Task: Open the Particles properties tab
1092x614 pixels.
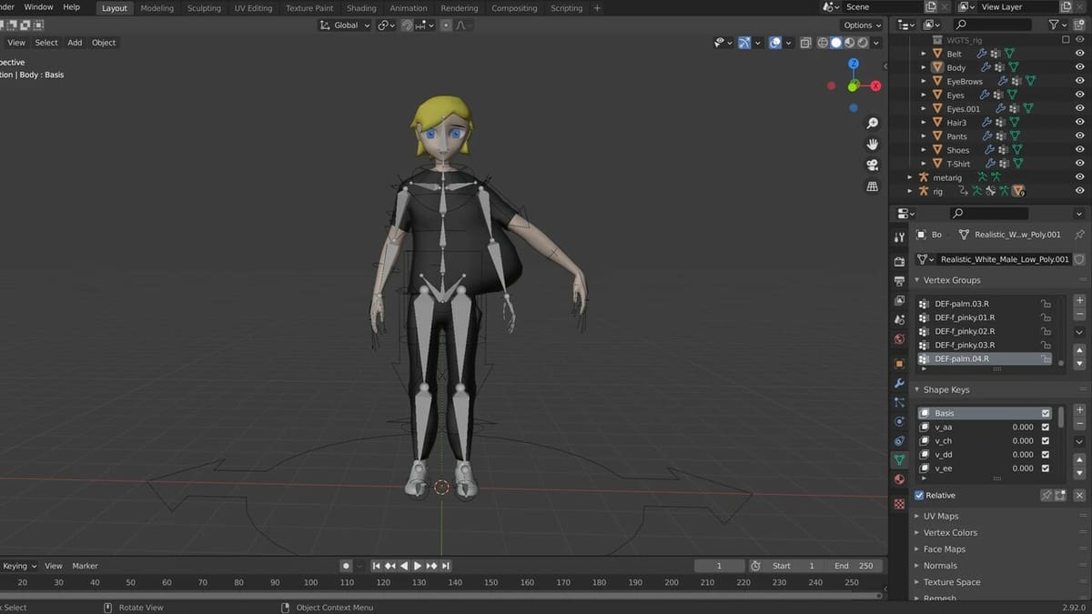Action: 899,402
